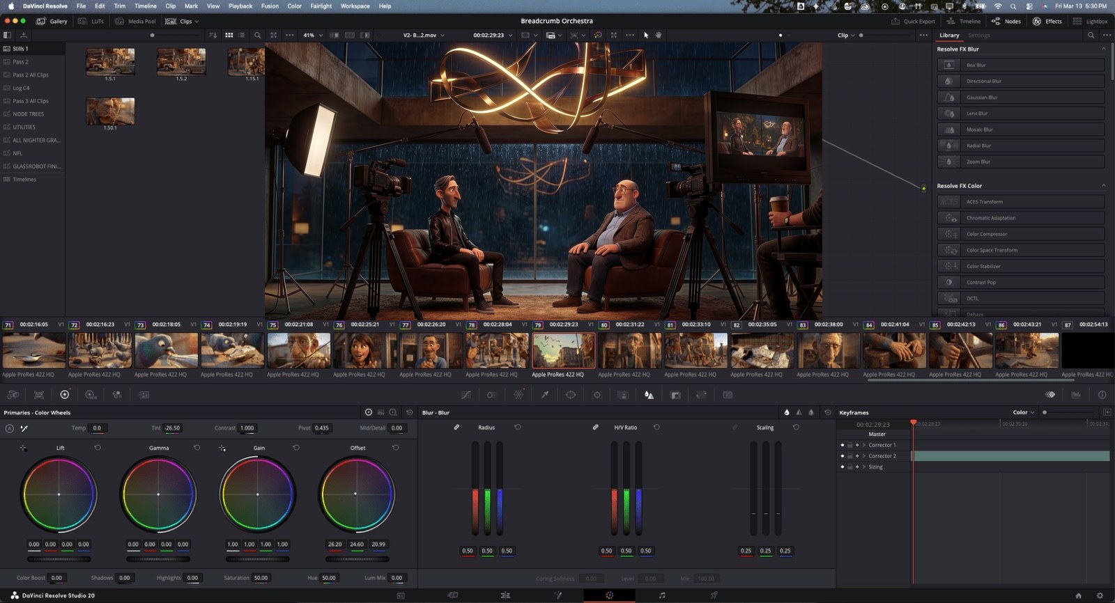Switch to the Library tab
Screen dimensions: 1115x603
click(x=949, y=35)
